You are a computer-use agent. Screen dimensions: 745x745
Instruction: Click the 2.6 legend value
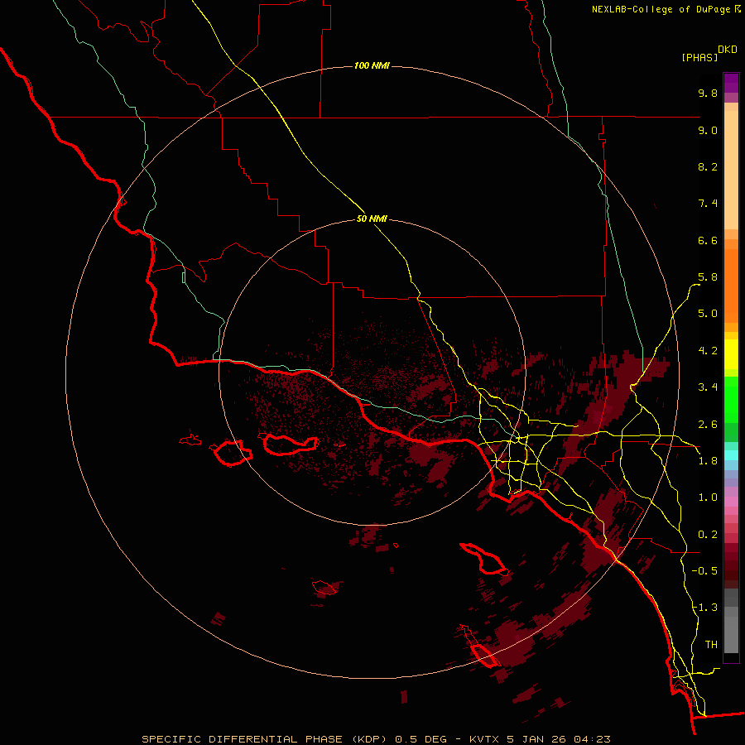click(x=708, y=425)
